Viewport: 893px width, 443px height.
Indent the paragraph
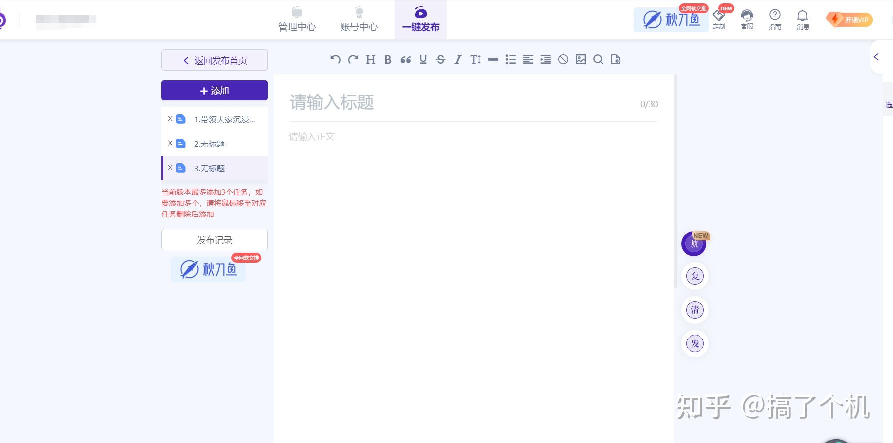(x=546, y=60)
